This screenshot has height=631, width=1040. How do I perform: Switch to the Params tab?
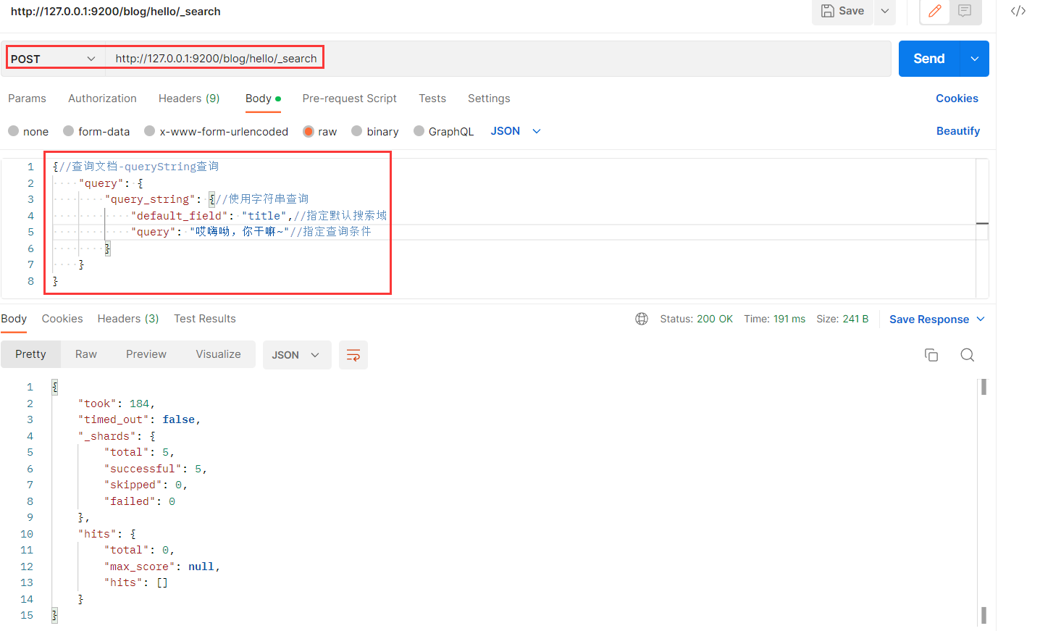pyautogui.click(x=27, y=99)
